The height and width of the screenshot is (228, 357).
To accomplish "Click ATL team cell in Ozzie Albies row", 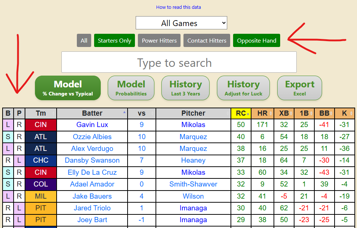I will (41, 137).
